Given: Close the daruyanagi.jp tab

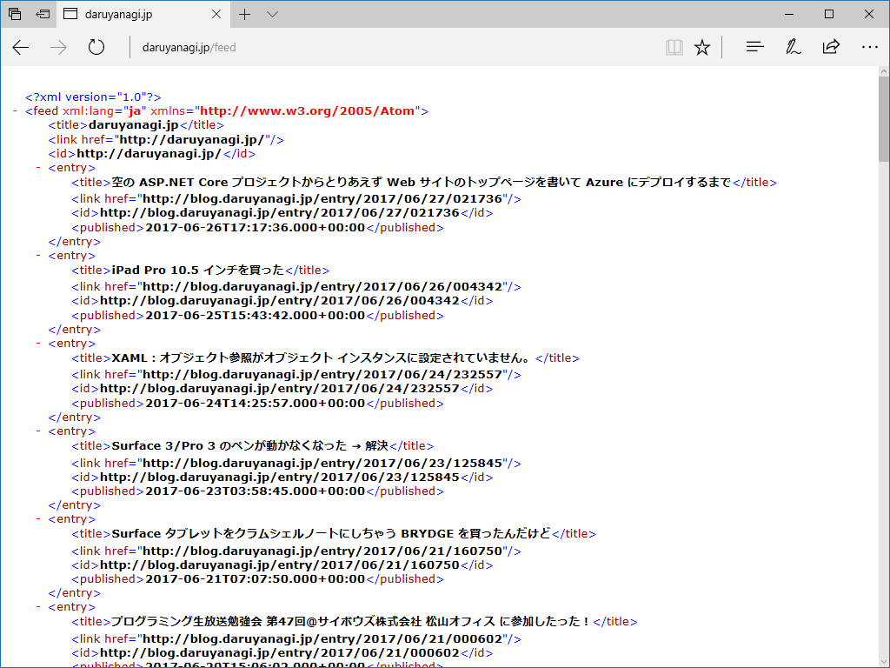Looking at the screenshot, I should pyautogui.click(x=216, y=14).
